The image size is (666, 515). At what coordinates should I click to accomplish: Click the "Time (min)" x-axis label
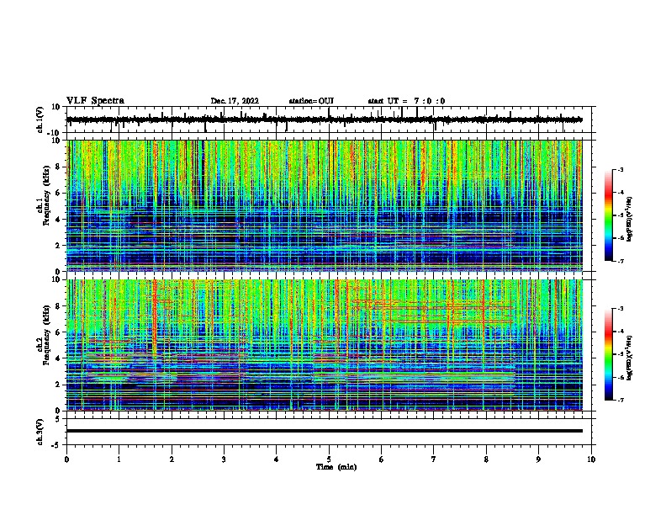tap(336, 467)
